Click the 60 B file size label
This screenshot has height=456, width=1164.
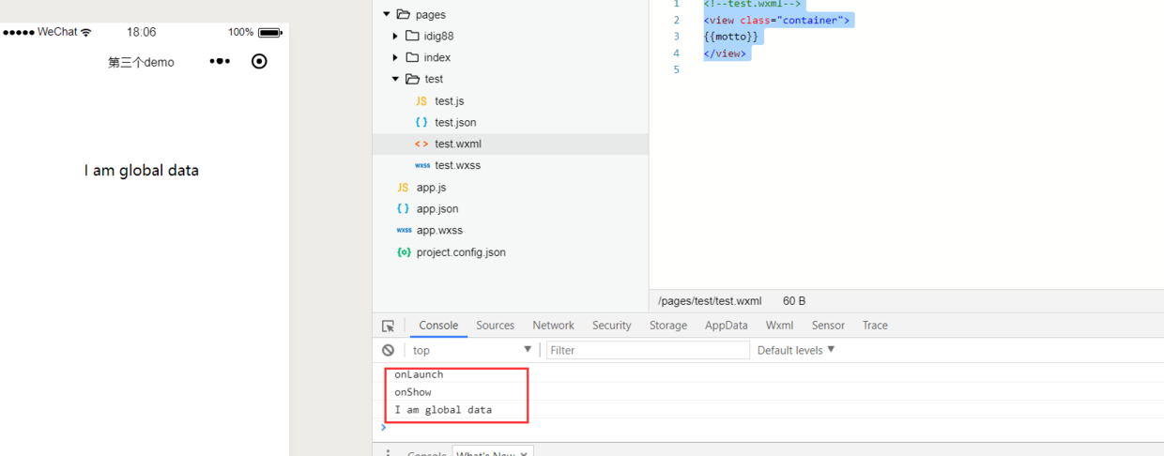(x=794, y=301)
